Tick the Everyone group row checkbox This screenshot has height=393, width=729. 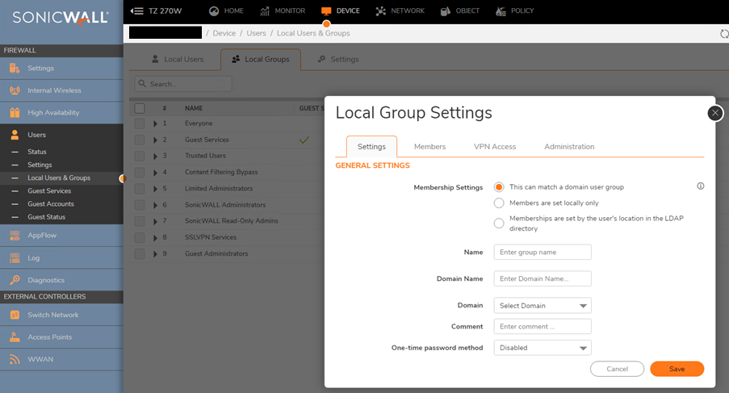point(140,123)
